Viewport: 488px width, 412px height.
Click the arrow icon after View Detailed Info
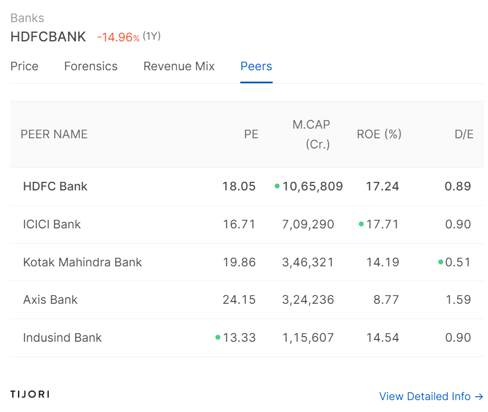point(479,397)
